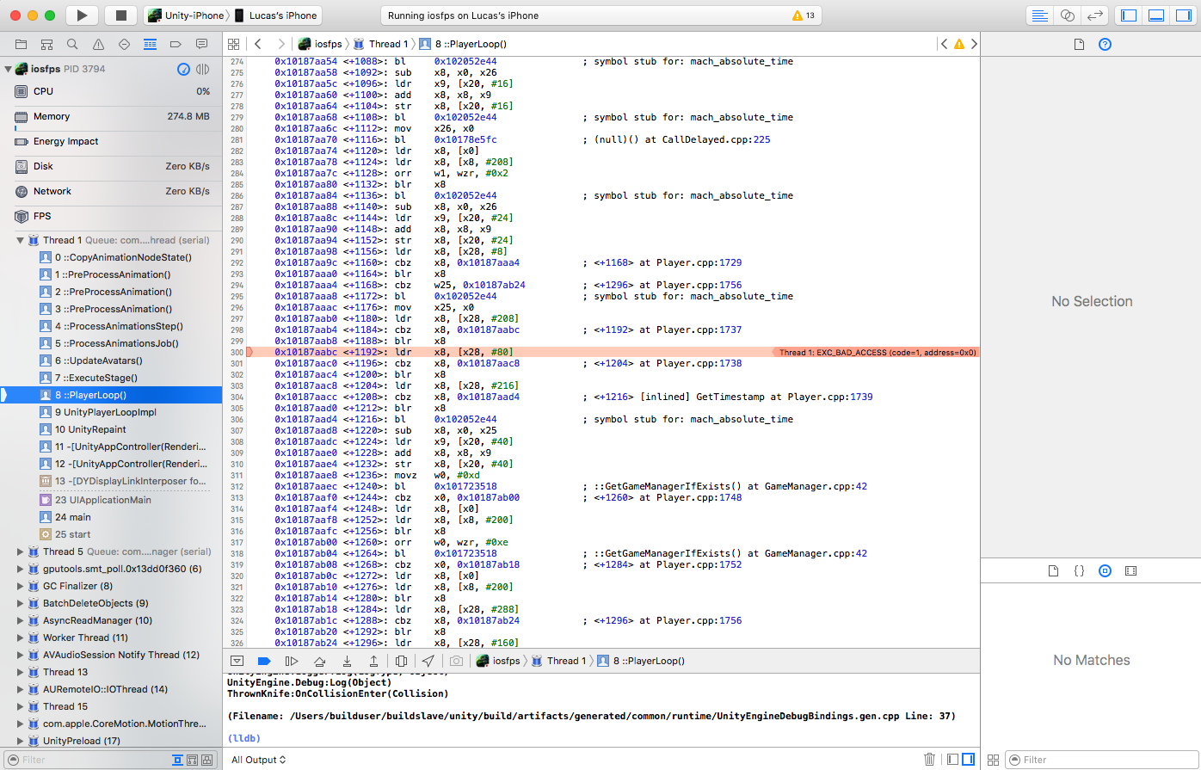
Task: Expand the Thread 5 tree item
Action: 20,552
